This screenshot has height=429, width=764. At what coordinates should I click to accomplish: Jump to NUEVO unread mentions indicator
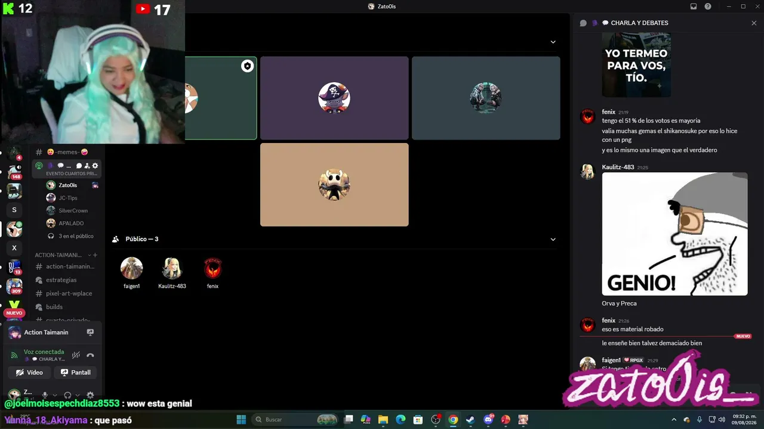(x=14, y=313)
